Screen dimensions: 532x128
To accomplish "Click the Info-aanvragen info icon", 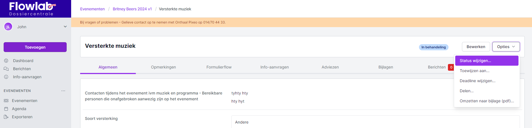I will click(6, 77).
